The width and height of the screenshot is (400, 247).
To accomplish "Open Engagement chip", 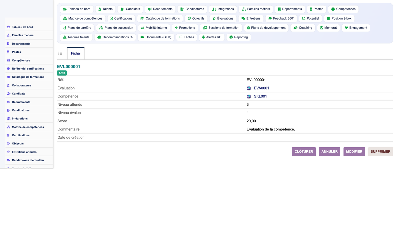I will coord(356,28).
